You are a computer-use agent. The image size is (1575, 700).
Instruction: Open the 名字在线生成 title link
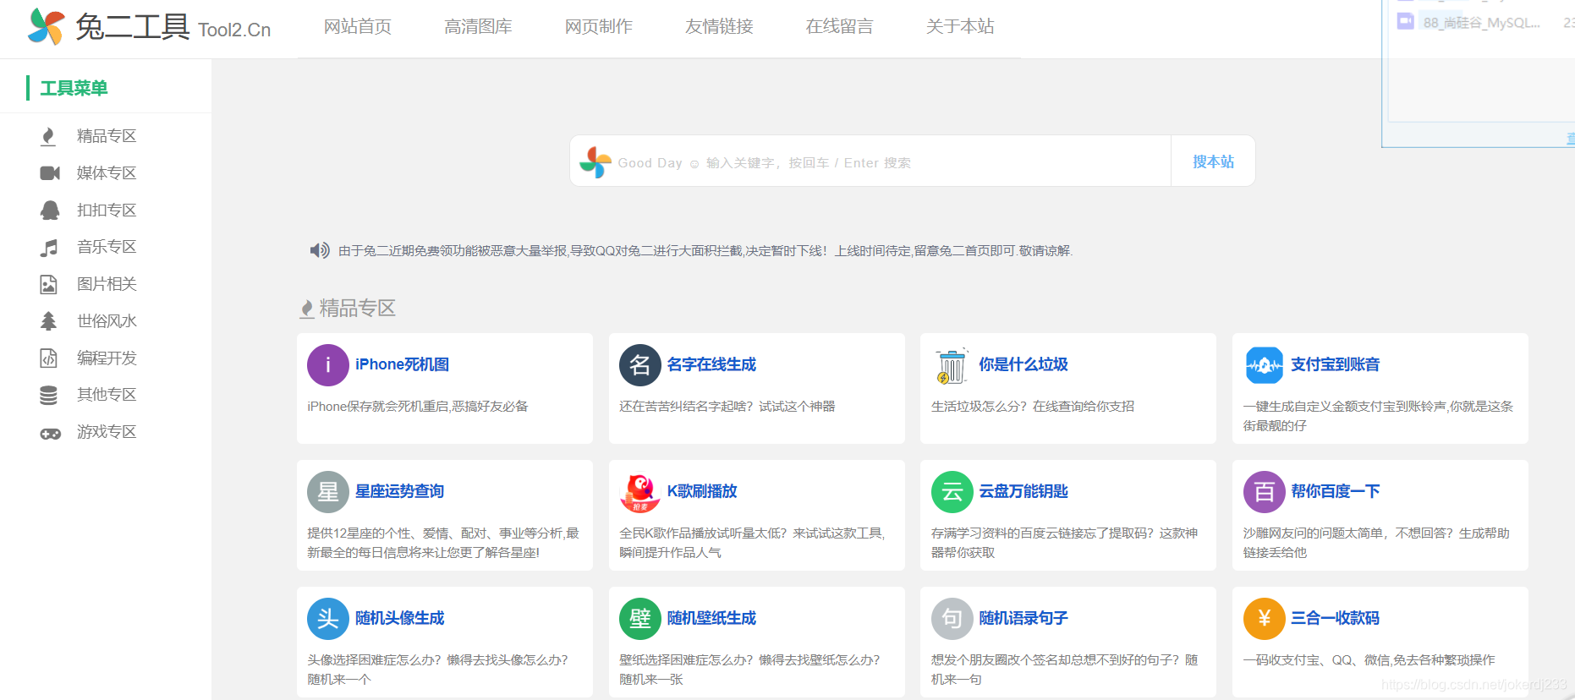pos(712,364)
